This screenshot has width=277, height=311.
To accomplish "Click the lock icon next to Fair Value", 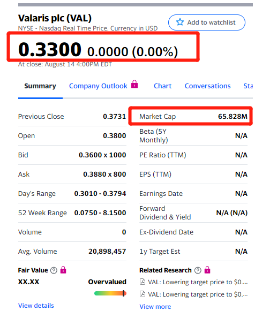I will (x=63, y=270).
